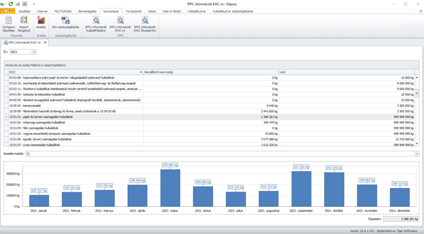The height and width of the screenshot is (234, 424).
Task: Sort by Beszállított mennyiség column header
Action: click(211, 72)
